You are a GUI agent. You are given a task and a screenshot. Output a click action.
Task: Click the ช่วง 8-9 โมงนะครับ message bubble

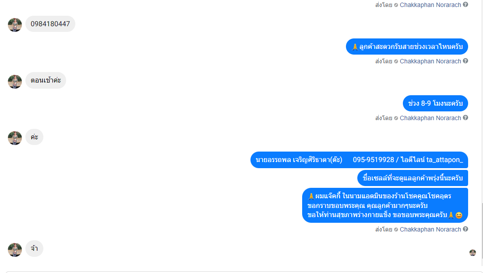click(435, 103)
